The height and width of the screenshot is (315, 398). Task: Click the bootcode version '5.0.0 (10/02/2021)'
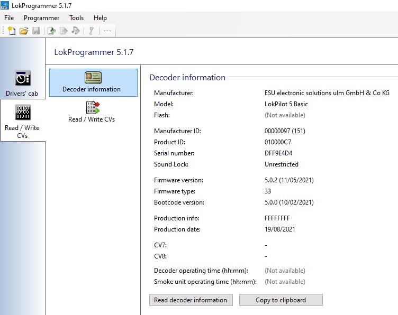289,202
